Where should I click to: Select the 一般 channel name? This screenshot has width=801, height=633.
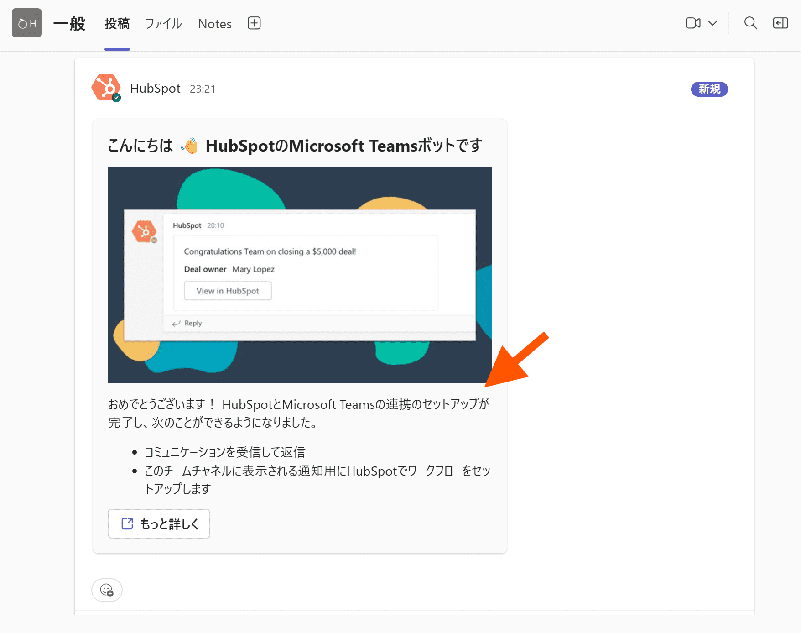[x=69, y=24]
